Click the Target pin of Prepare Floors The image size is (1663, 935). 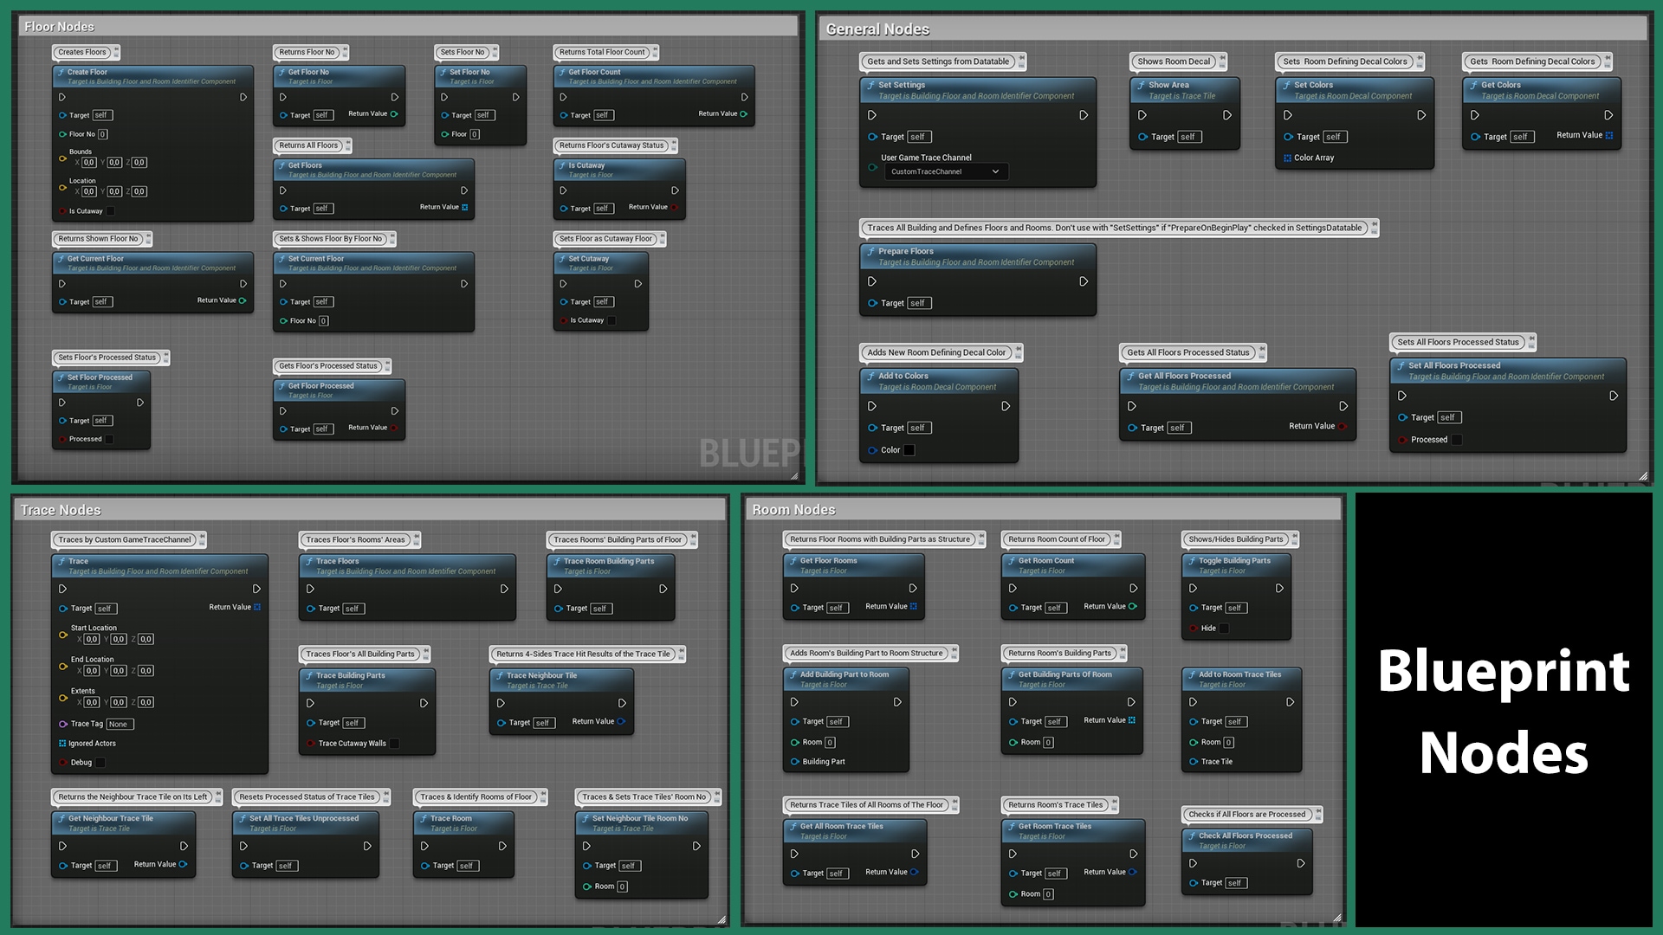(x=873, y=303)
